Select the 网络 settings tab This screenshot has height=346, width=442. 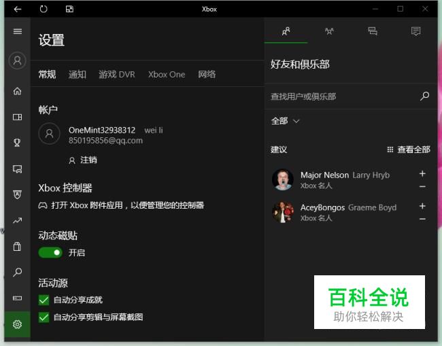207,74
